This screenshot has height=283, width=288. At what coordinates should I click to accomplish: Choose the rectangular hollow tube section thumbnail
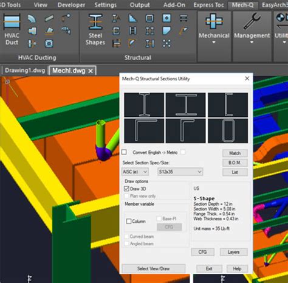point(228,131)
